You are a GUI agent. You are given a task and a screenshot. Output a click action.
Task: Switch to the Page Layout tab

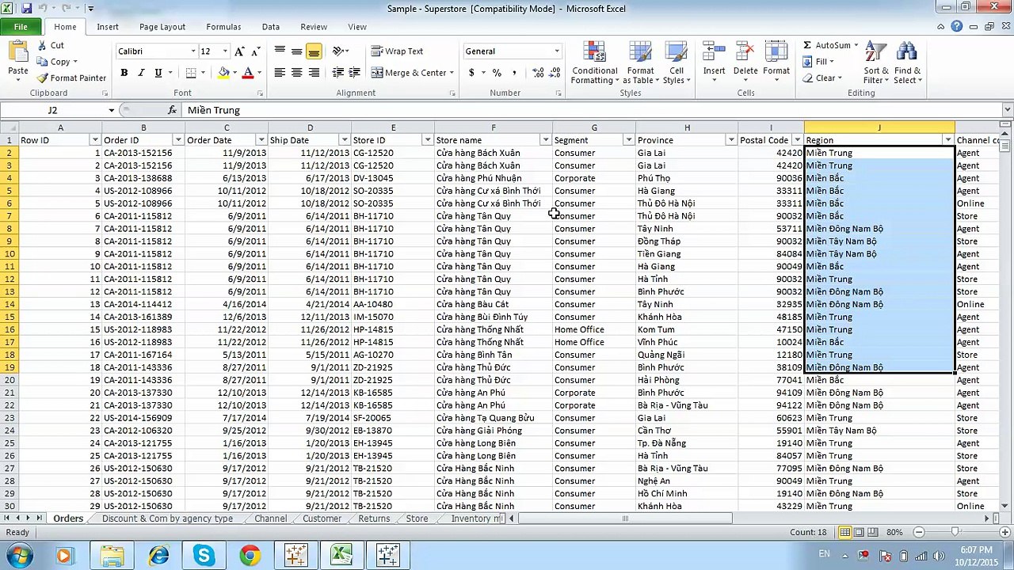162,27
